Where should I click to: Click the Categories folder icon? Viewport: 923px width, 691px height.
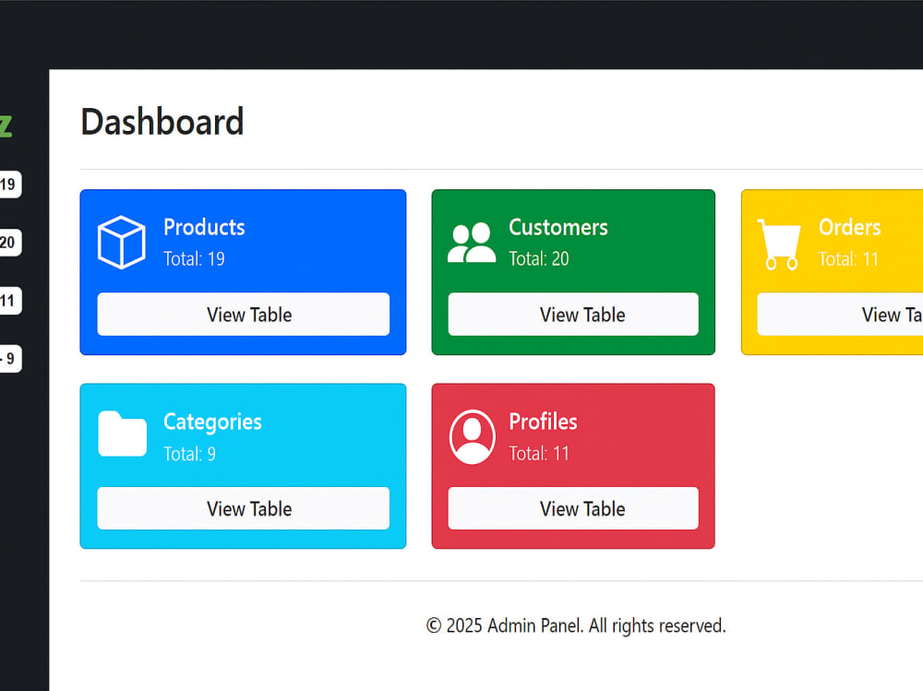coord(121,435)
